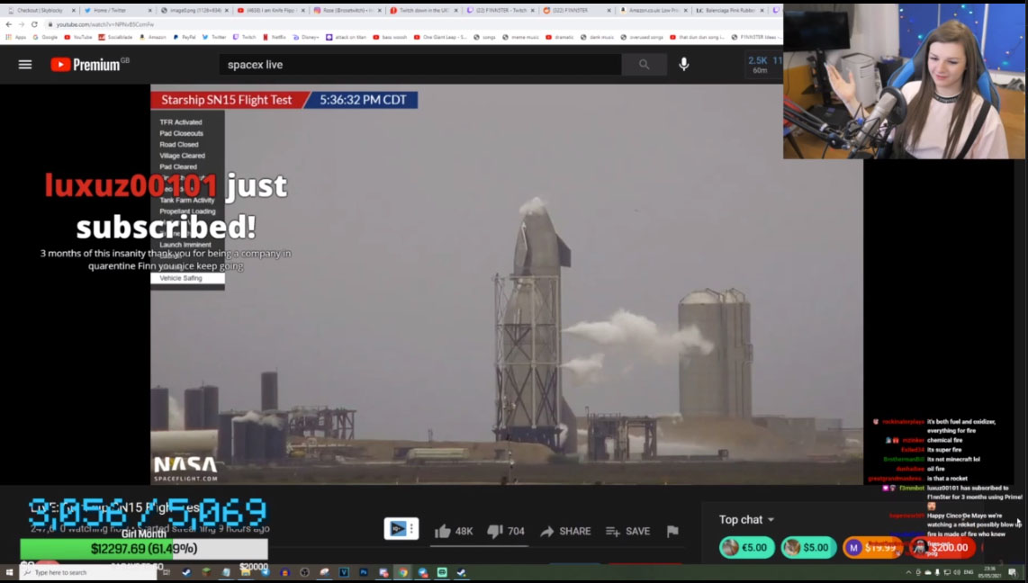Open the attack on titan bookmark
1028x583 pixels.
348,38
